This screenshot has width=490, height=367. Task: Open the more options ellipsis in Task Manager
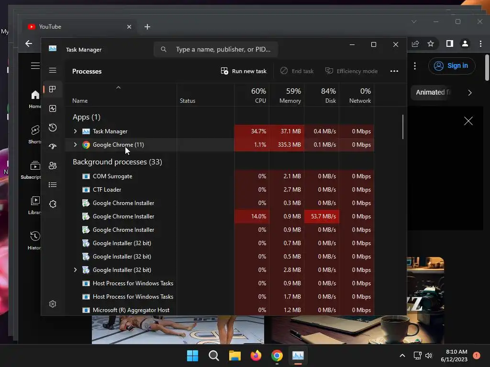(394, 71)
